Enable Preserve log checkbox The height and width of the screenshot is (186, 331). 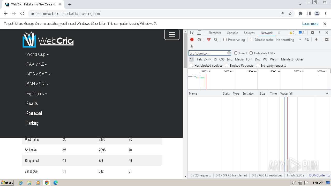(225, 40)
